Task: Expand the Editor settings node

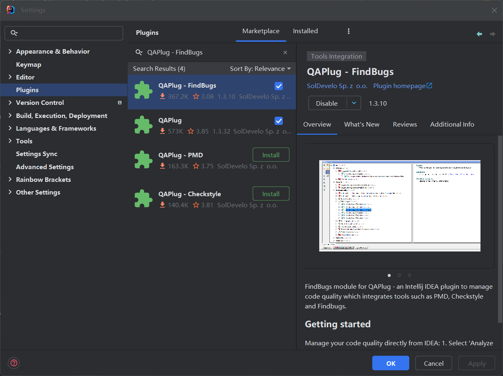Action: pos(10,77)
